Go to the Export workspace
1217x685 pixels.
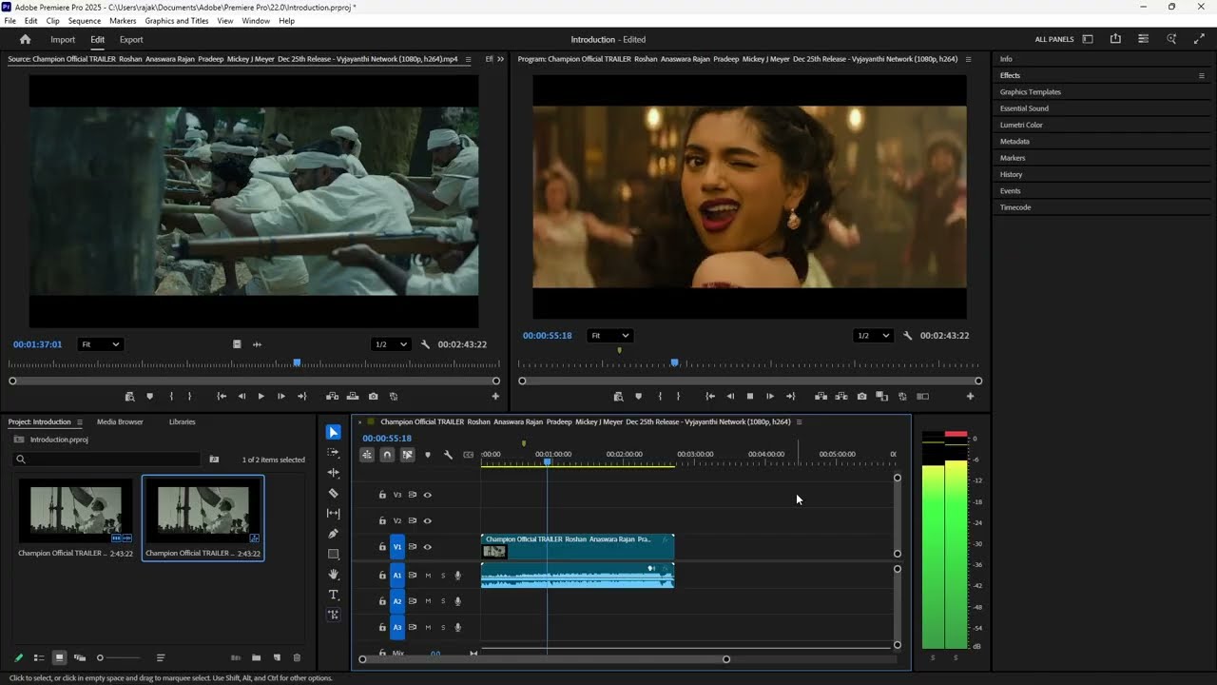pos(131,39)
